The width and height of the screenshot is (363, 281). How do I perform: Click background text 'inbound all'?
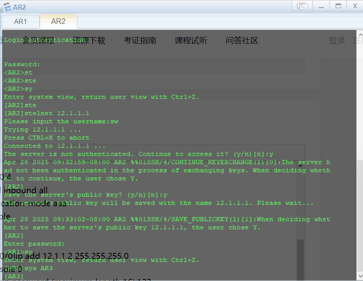click(x=26, y=190)
